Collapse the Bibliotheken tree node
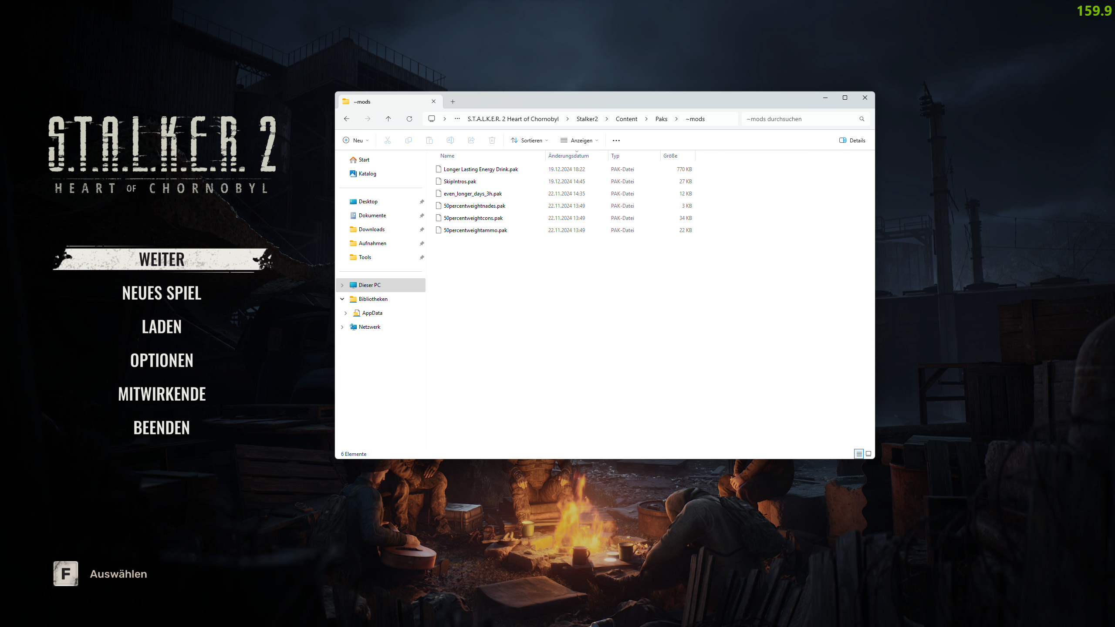This screenshot has width=1115, height=627. [x=342, y=299]
